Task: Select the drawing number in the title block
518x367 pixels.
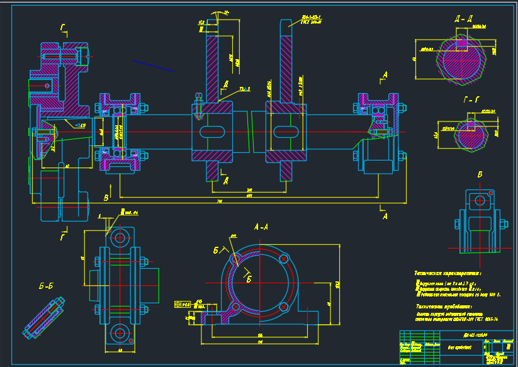Action: tap(476, 335)
